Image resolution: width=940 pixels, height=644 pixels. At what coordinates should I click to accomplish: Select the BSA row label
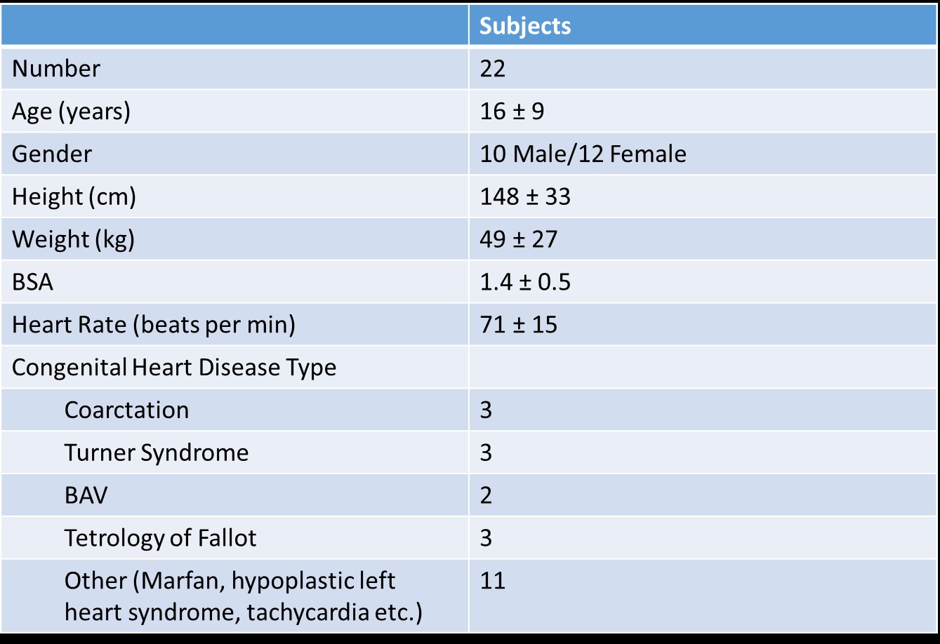tap(32, 283)
